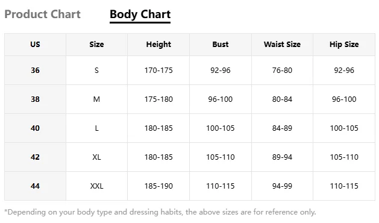Click the Size column header
379x223 pixels.
point(96,45)
